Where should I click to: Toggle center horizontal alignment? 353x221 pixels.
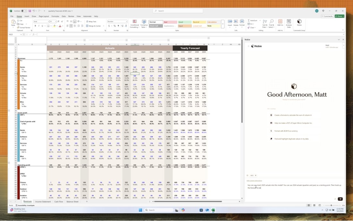point(71,26)
